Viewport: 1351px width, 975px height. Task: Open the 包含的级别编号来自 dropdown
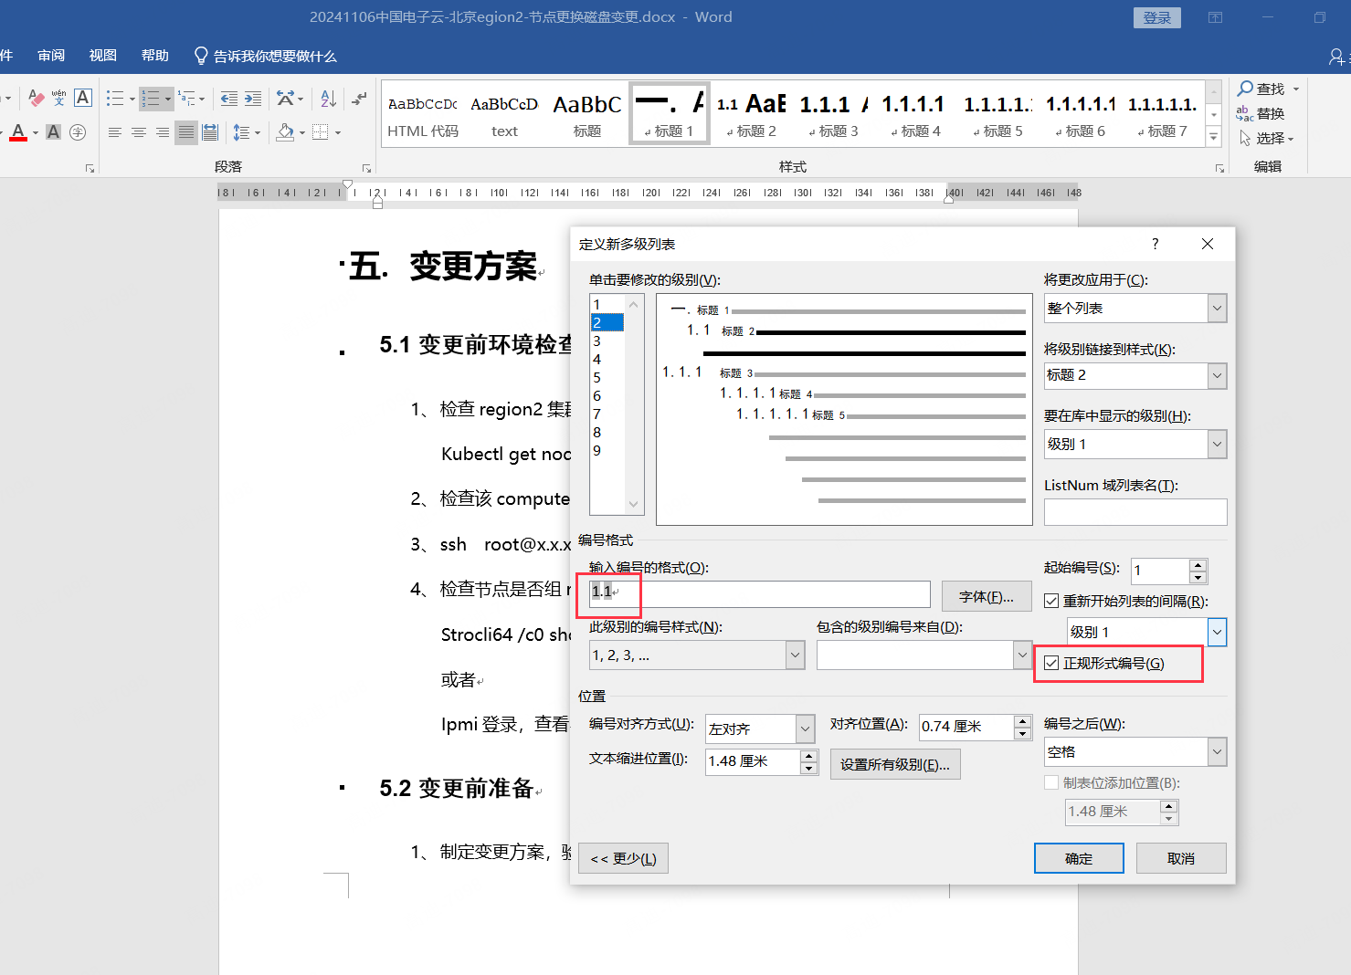click(x=1021, y=655)
